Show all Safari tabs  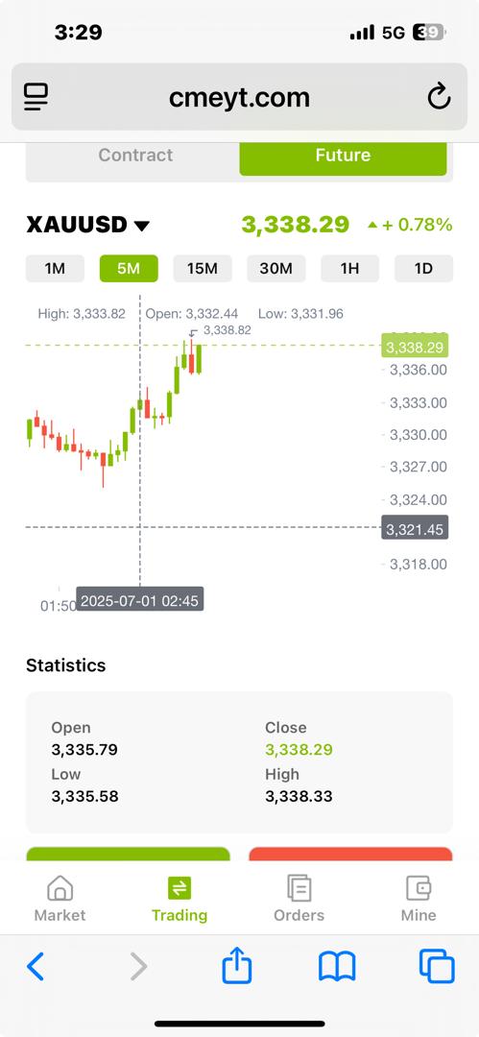[437, 966]
